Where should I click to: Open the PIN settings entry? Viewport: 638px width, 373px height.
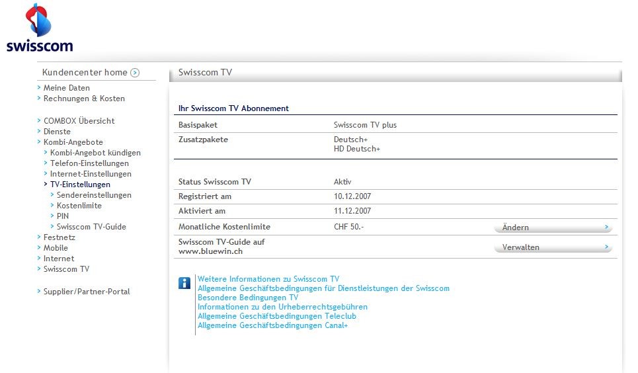[63, 216]
